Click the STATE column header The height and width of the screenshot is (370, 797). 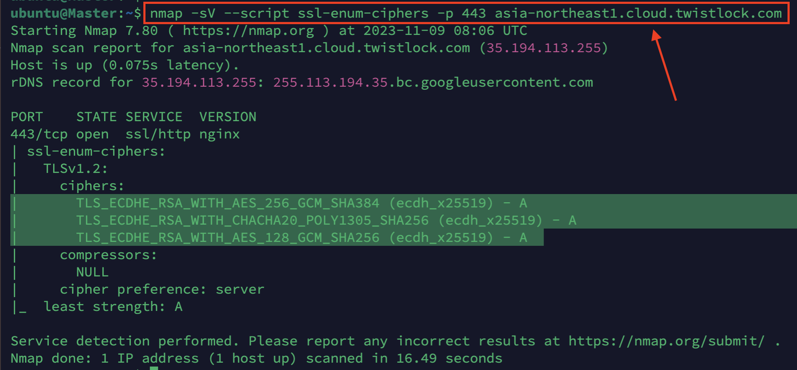96,117
